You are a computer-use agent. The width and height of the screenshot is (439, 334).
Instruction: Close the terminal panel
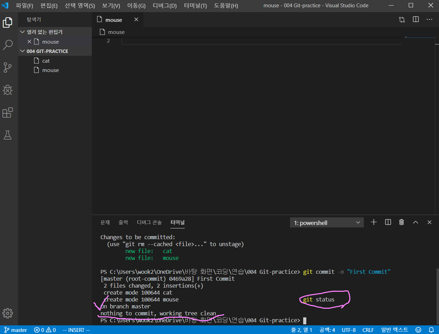coord(429,222)
